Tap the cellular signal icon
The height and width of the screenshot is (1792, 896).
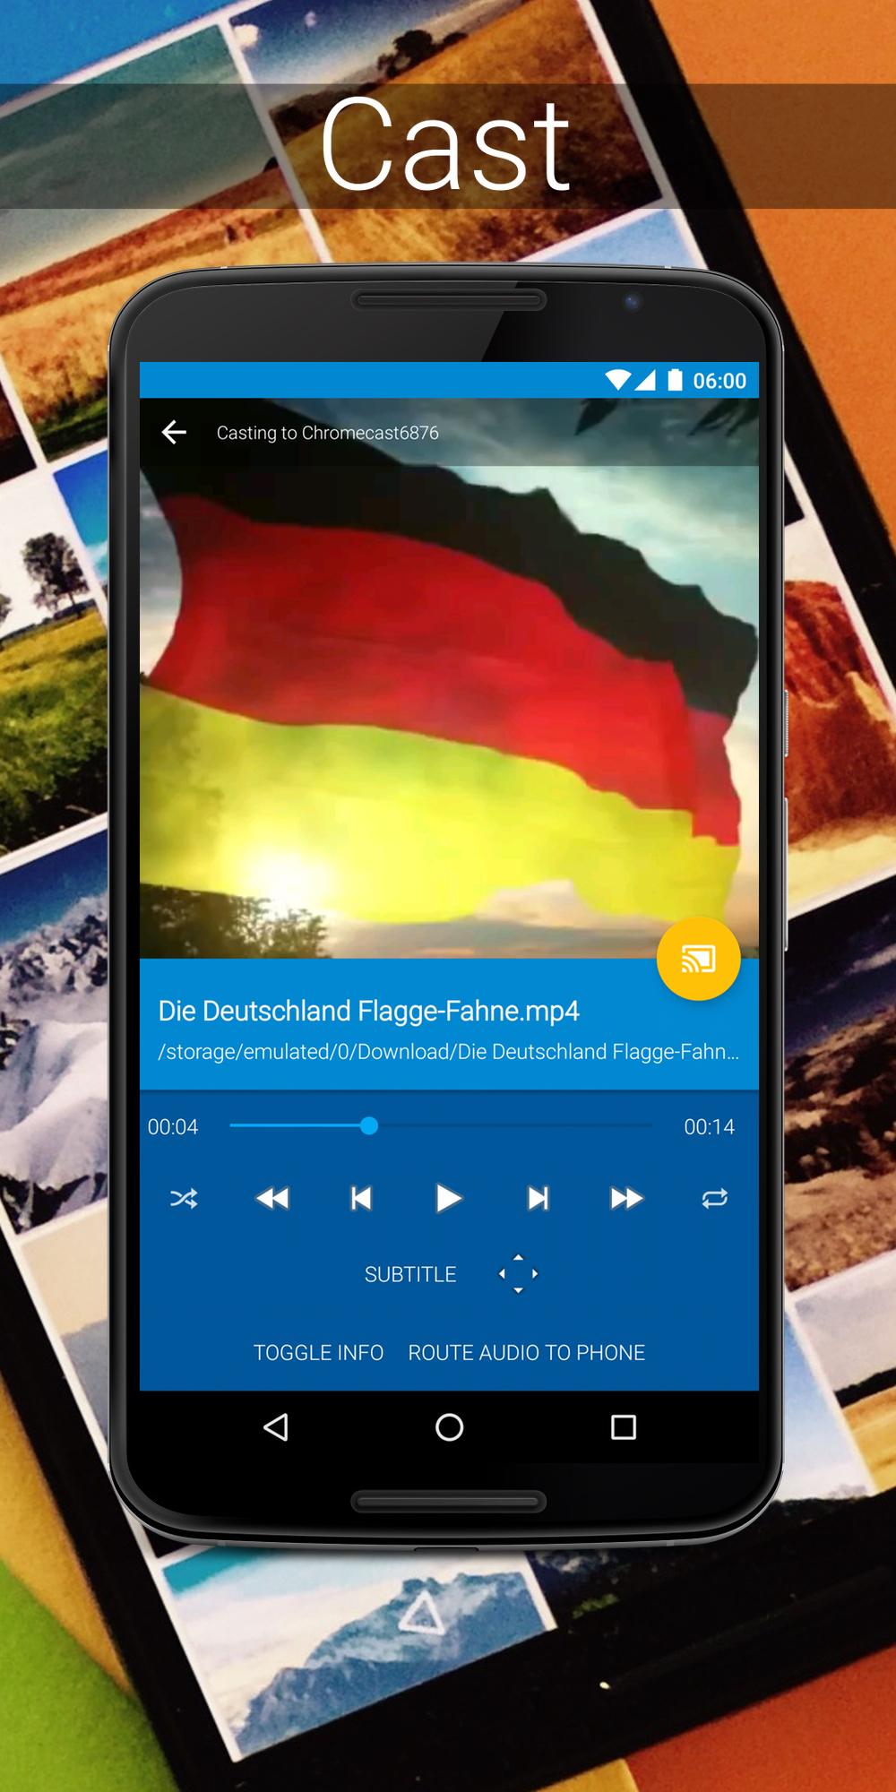pyautogui.click(x=645, y=380)
